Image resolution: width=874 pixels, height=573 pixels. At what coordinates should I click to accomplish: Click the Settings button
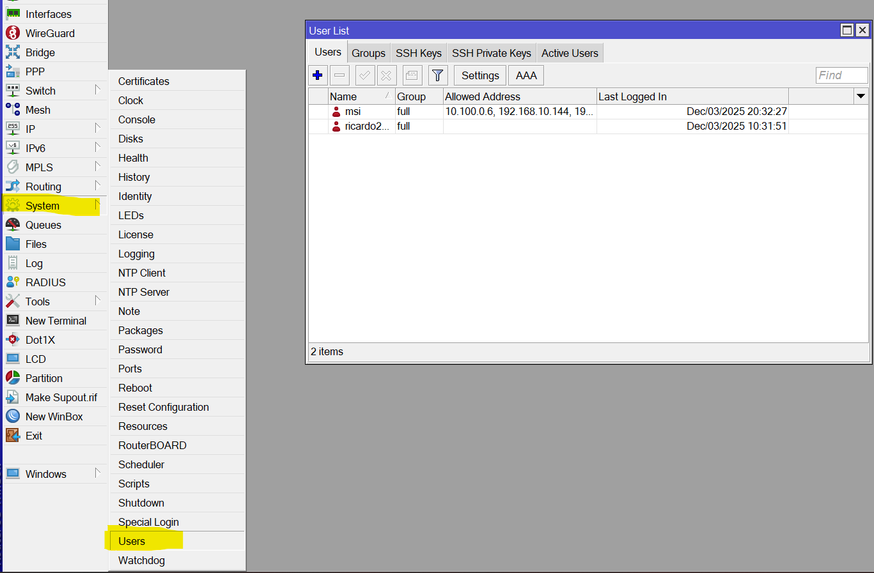pos(480,75)
